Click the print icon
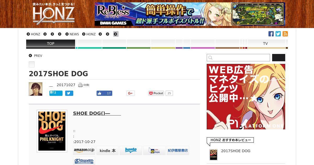314x165 pixels. click(x=84, y=85)
